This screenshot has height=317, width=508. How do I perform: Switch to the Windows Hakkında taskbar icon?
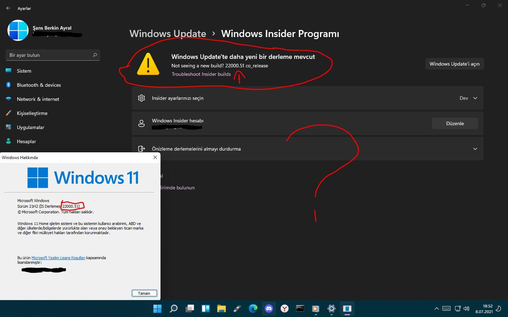347,309
